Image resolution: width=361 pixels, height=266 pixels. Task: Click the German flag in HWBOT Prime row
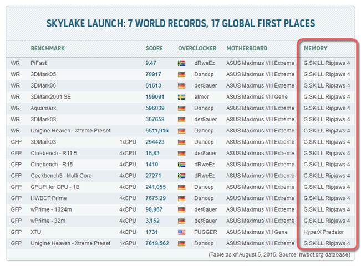coord(181,198)
